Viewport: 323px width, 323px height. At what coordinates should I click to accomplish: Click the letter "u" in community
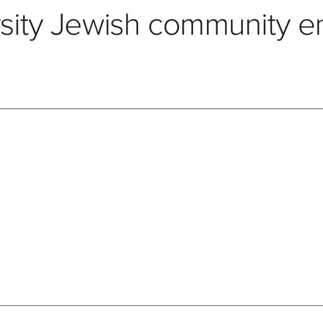pyautogui.click(x=238, y=27)
